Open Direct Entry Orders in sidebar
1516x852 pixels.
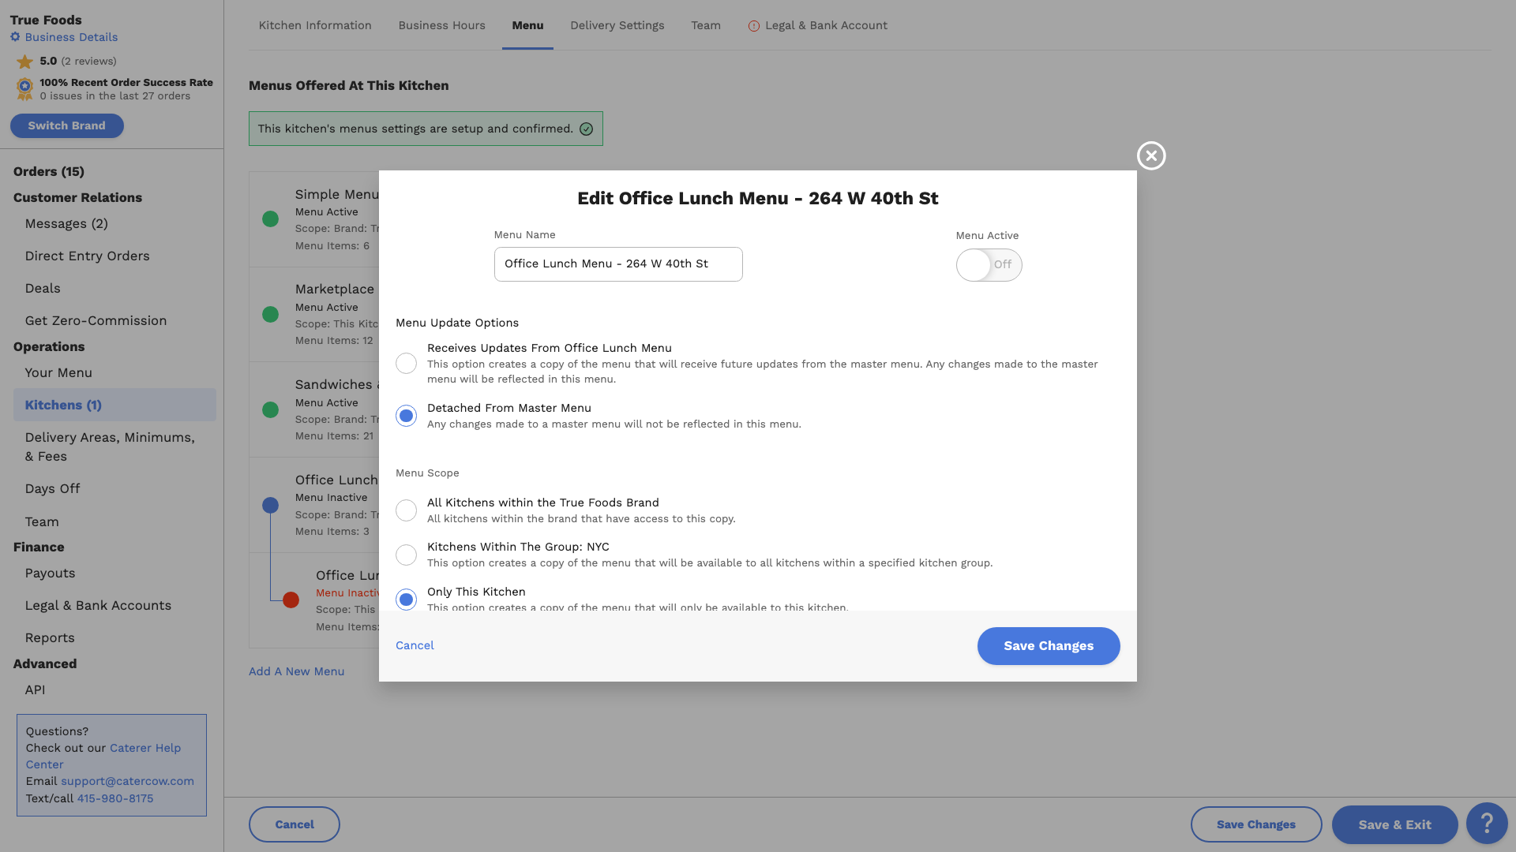[87, 256]
